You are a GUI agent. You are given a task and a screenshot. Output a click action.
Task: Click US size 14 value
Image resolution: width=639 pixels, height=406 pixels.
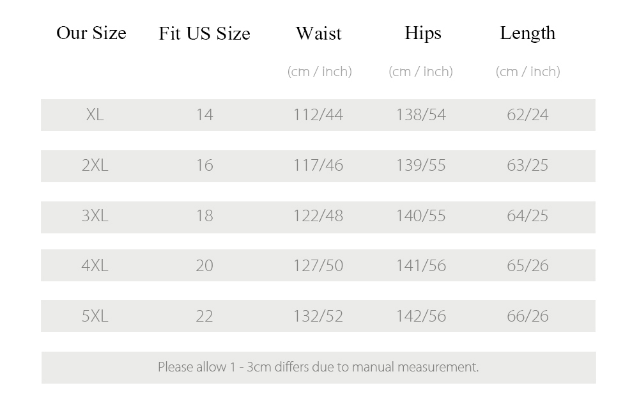(x=204, y=114)
